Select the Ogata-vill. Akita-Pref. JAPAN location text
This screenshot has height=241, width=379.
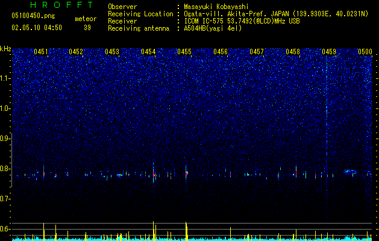[x=276, y=14]
